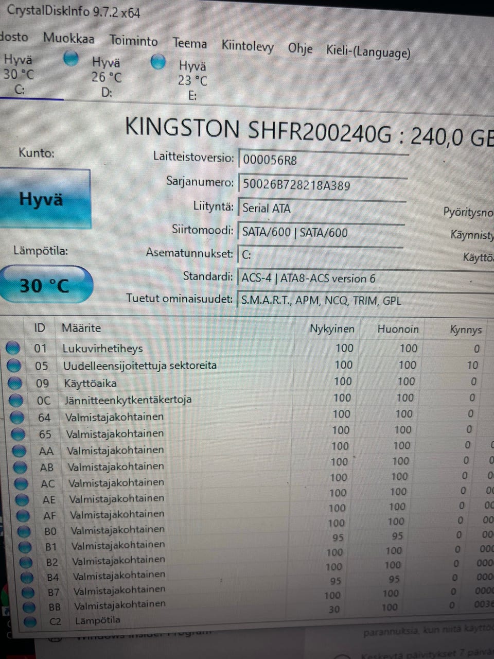Click the Kunto: label
The height and width of the screenshot is (659, 494).
point(36,153)
